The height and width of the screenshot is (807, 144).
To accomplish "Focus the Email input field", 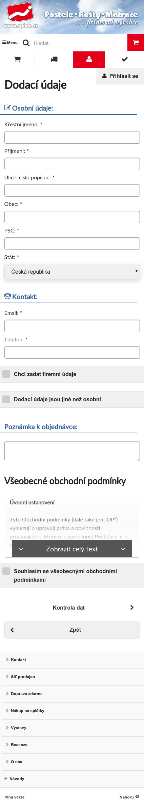I will pyautogui.click(x=72, y=326).
